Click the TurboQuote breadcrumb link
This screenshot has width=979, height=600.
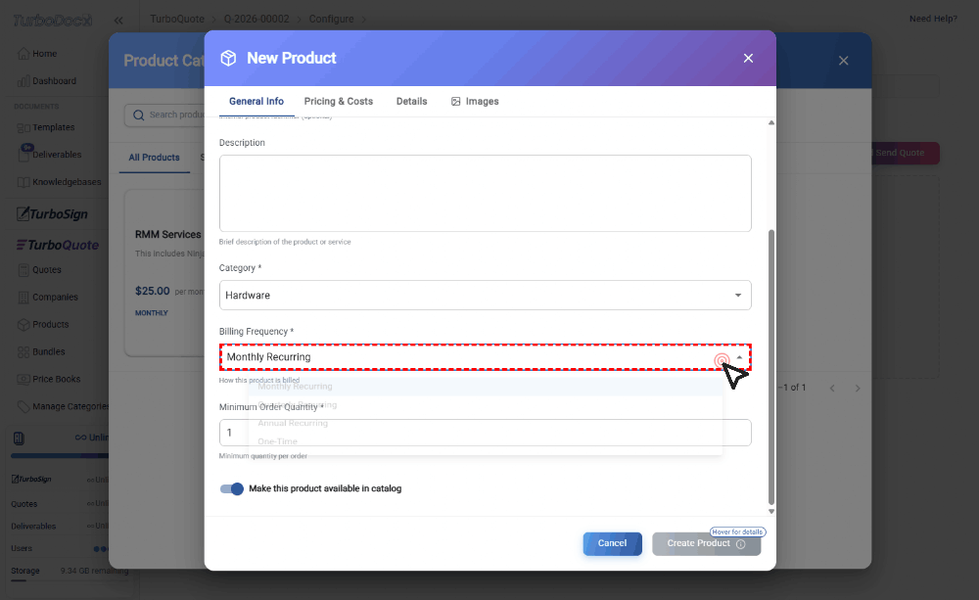[x=176, y=19]
